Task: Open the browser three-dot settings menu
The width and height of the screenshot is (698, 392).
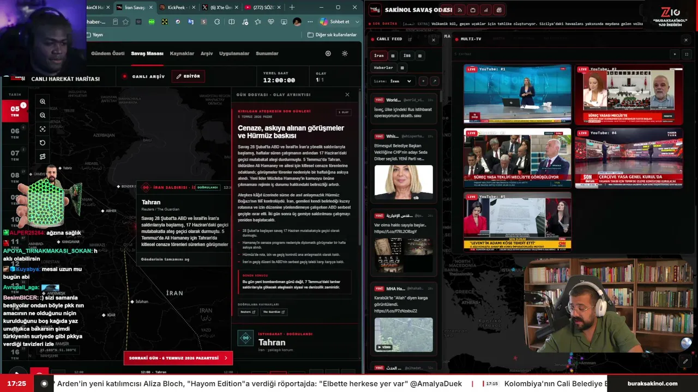Action: coord(310,22)
